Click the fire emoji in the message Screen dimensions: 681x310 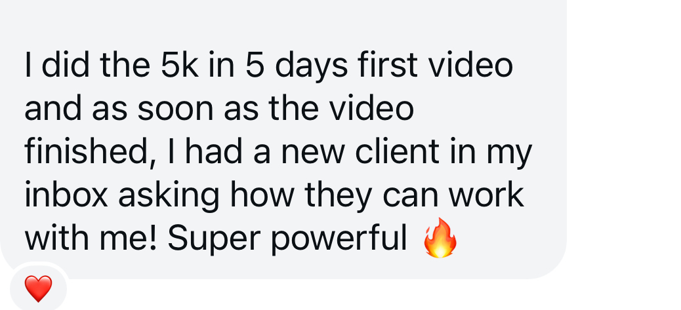[440, 238]
